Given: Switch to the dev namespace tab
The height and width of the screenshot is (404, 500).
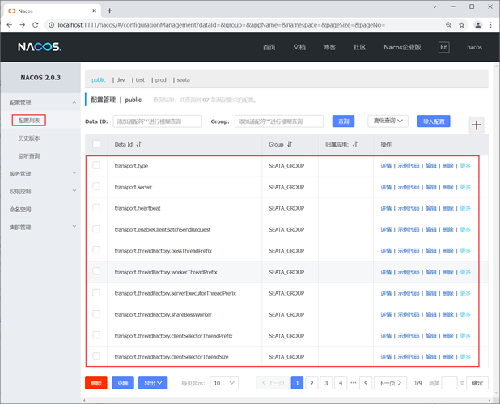Looking at the screenshot, I should click(121, 80).
